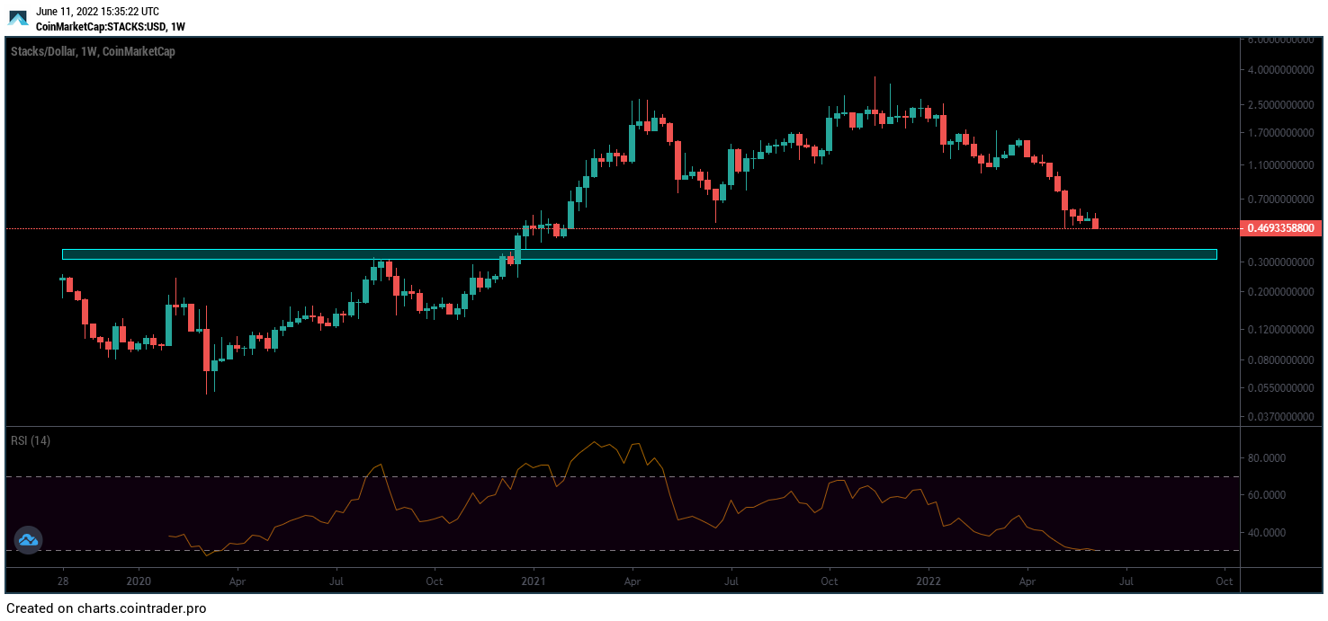Click the CoinMarketCap logo in the top-left header
Viewport: 1328px width, 621px height.
18,18
